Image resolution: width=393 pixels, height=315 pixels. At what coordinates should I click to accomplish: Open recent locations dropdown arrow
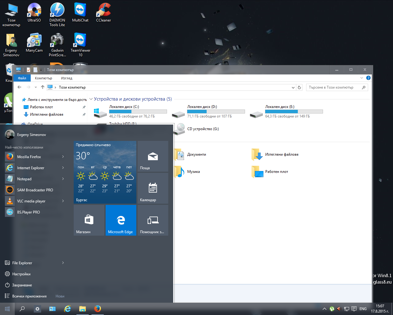36,87
